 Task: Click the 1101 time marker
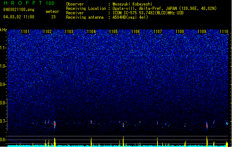point(25,32)
